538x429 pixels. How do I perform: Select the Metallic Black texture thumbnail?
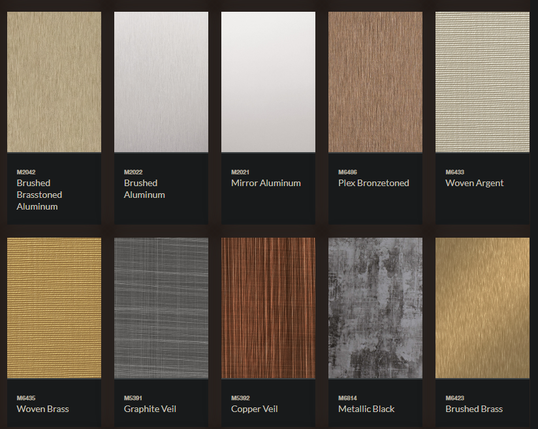click(375, 308)
